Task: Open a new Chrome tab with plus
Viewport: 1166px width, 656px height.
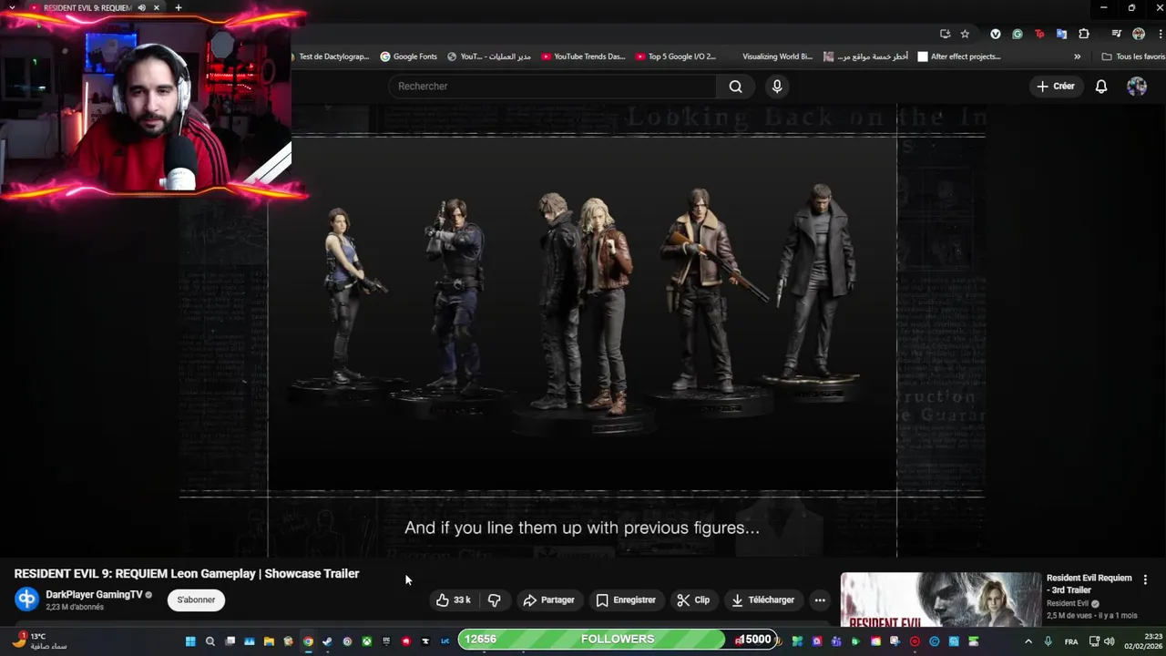Action: pos(179,8)
